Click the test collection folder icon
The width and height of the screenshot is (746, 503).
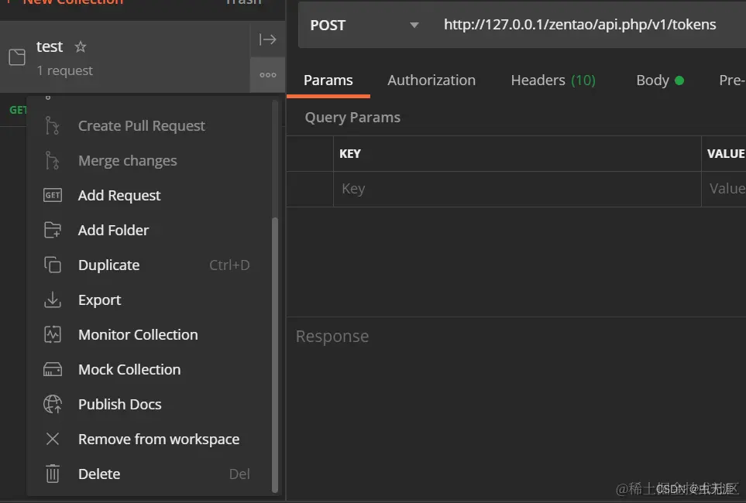17,57
